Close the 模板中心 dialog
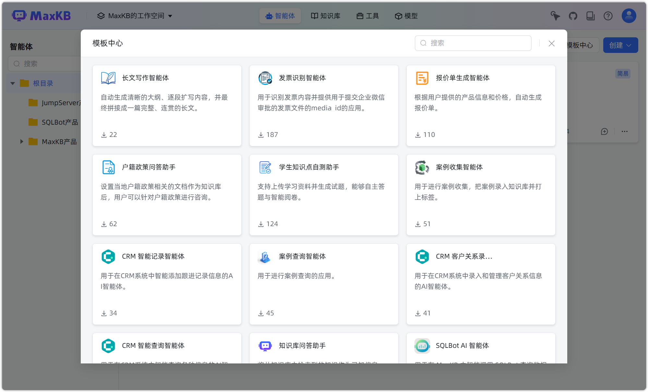Screen dimensions: 648x392 click(x=551, y=43)
